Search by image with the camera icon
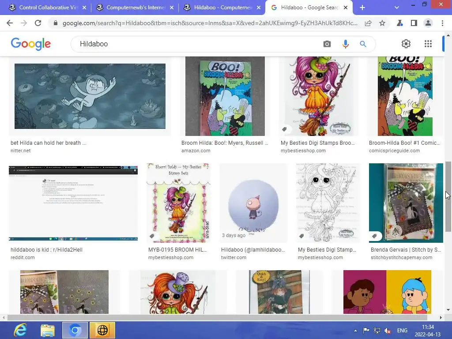This screenshot has width=452, height=339. 327,44
